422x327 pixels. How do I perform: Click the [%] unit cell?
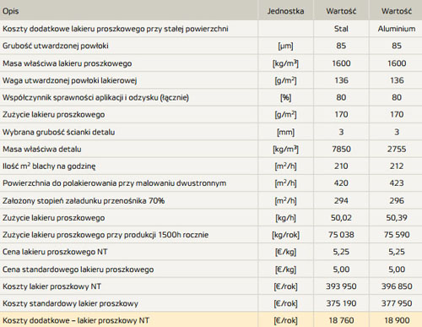pos(285,97)
